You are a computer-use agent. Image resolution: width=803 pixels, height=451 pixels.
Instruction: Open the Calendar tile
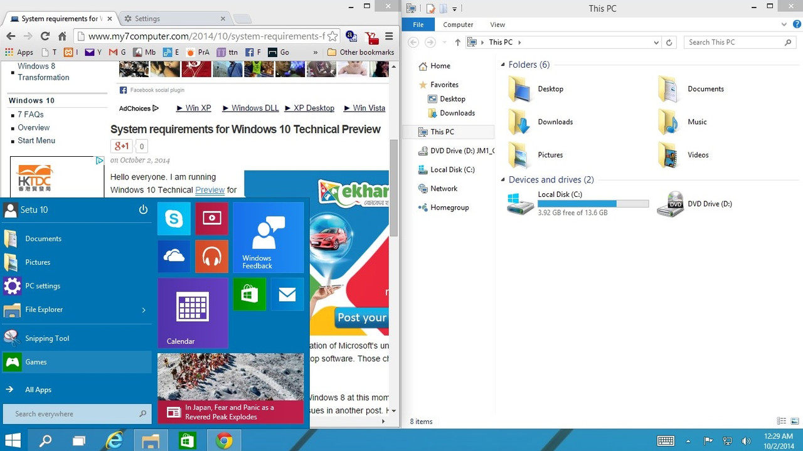point(193,313)
